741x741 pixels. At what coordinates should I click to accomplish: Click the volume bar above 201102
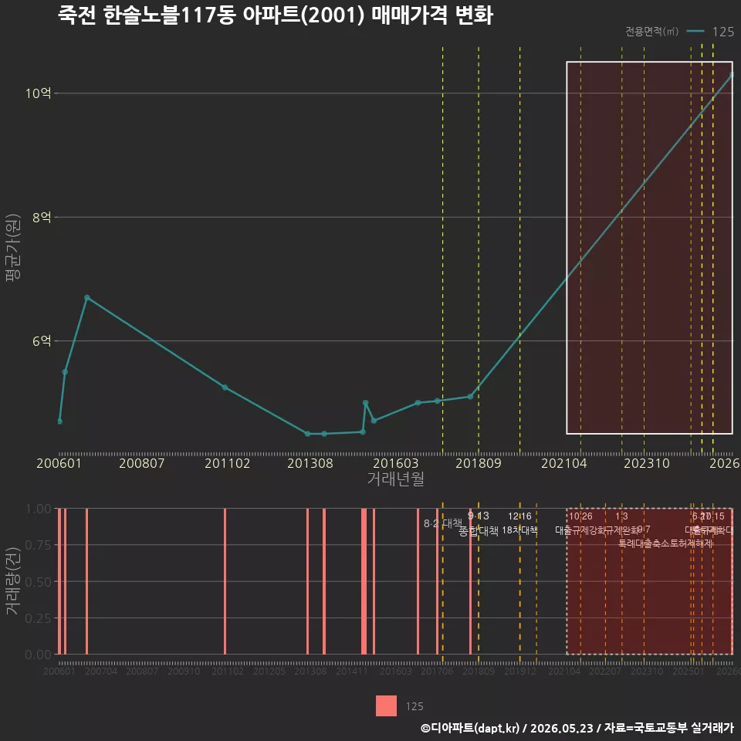point(225,581)
